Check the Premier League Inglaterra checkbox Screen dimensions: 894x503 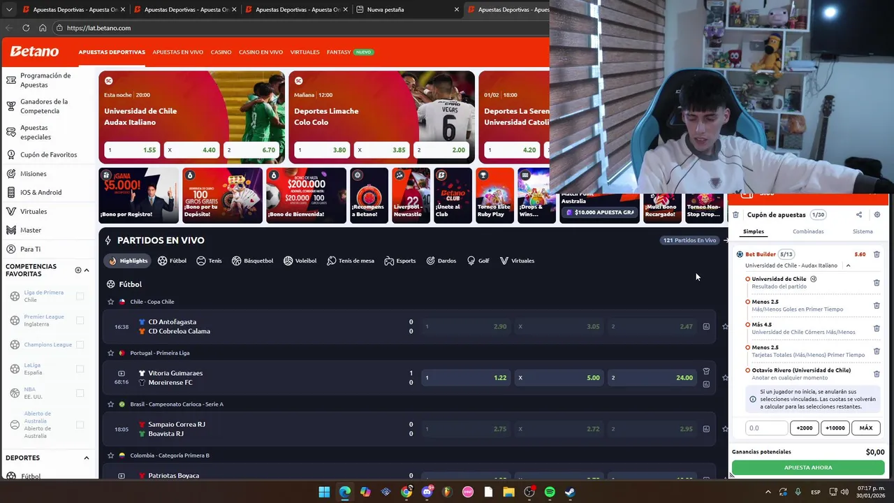pos(80,321)
